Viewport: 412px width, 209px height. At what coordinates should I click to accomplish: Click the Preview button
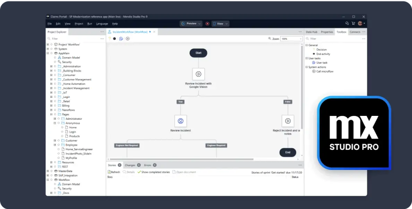coord(191,24)
